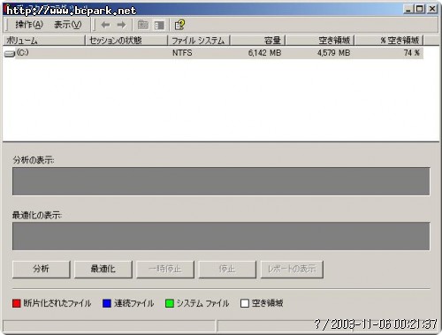Sort by セッションの状態 column header
The image size is (442, 335).
(126, 41)
